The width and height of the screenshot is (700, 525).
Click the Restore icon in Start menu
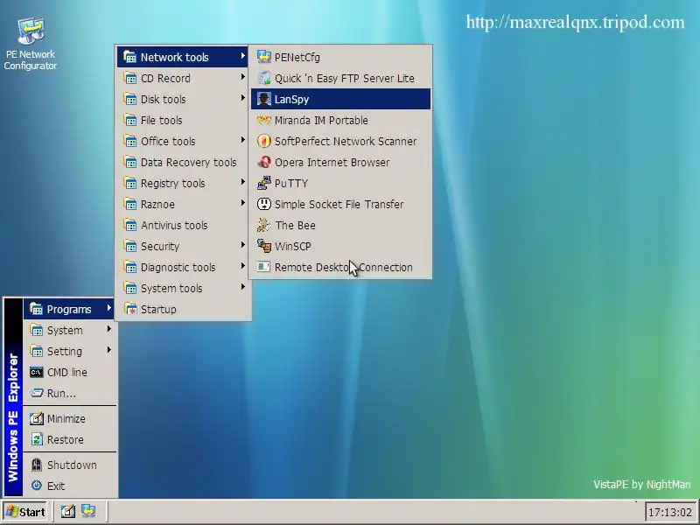click(37, 439)
